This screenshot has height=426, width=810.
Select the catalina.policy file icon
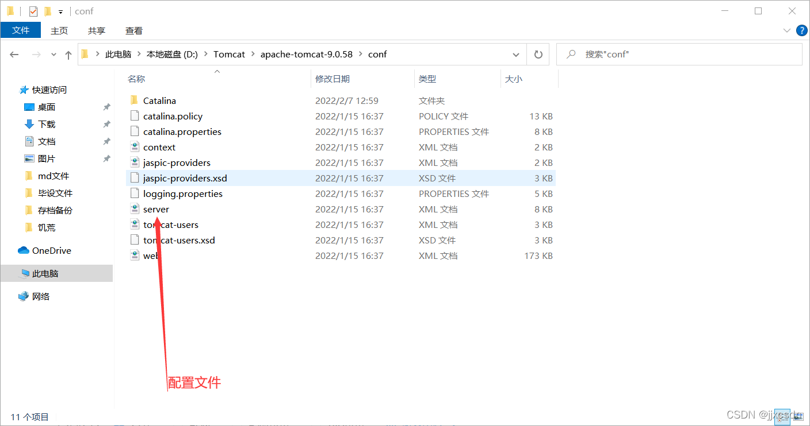coord(135,116)
